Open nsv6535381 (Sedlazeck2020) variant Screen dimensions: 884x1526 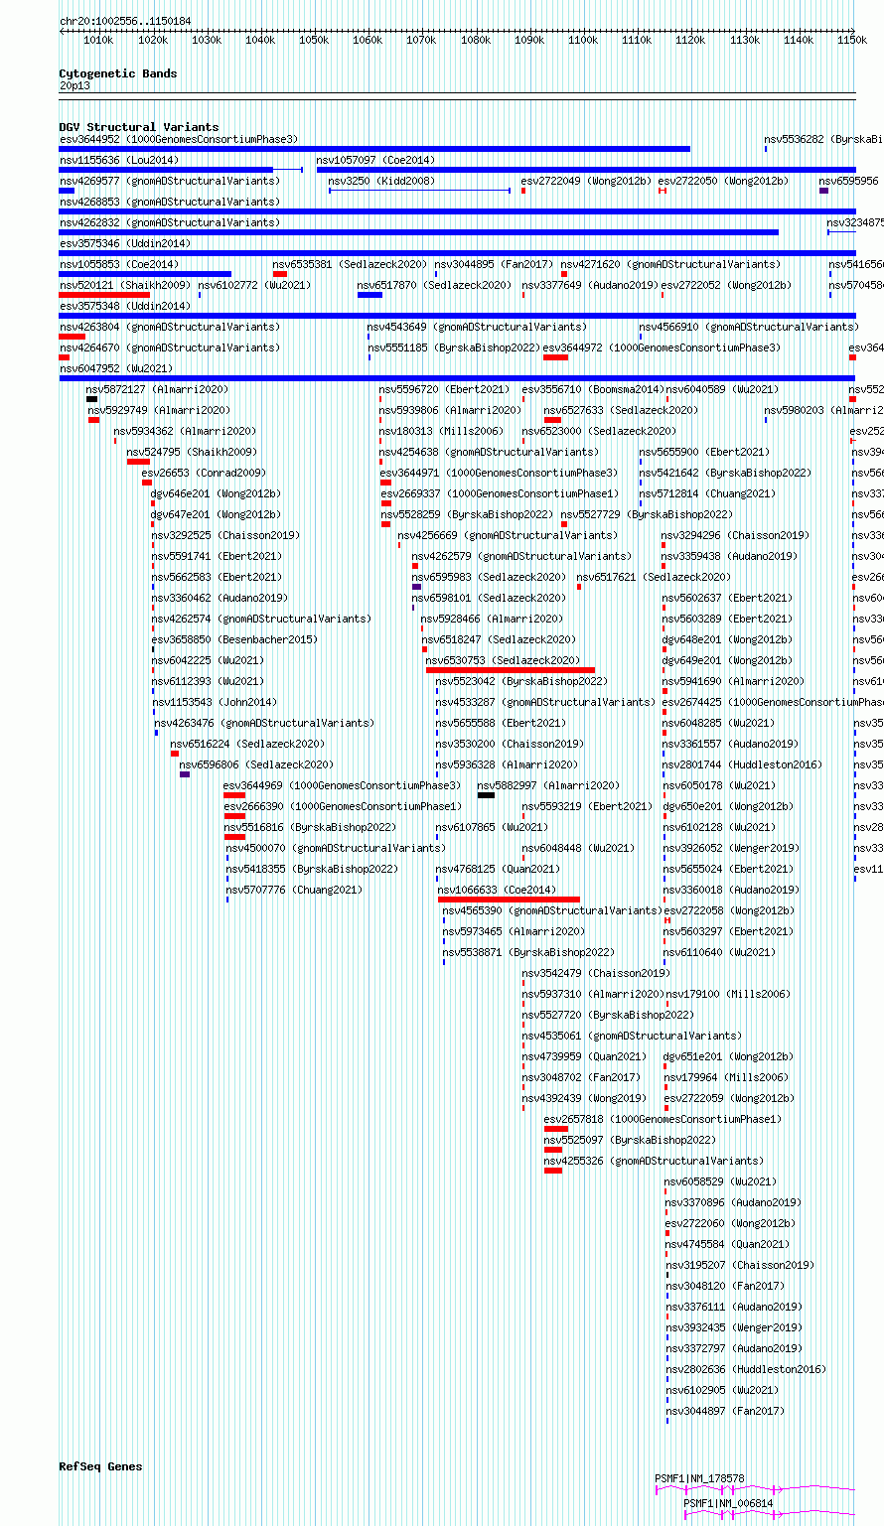[351, 264]
